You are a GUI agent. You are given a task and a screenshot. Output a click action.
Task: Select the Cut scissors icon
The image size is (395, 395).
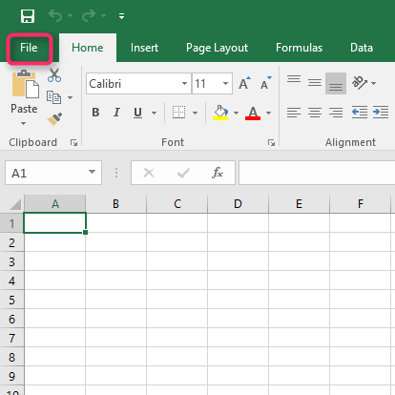pos(54,75)
